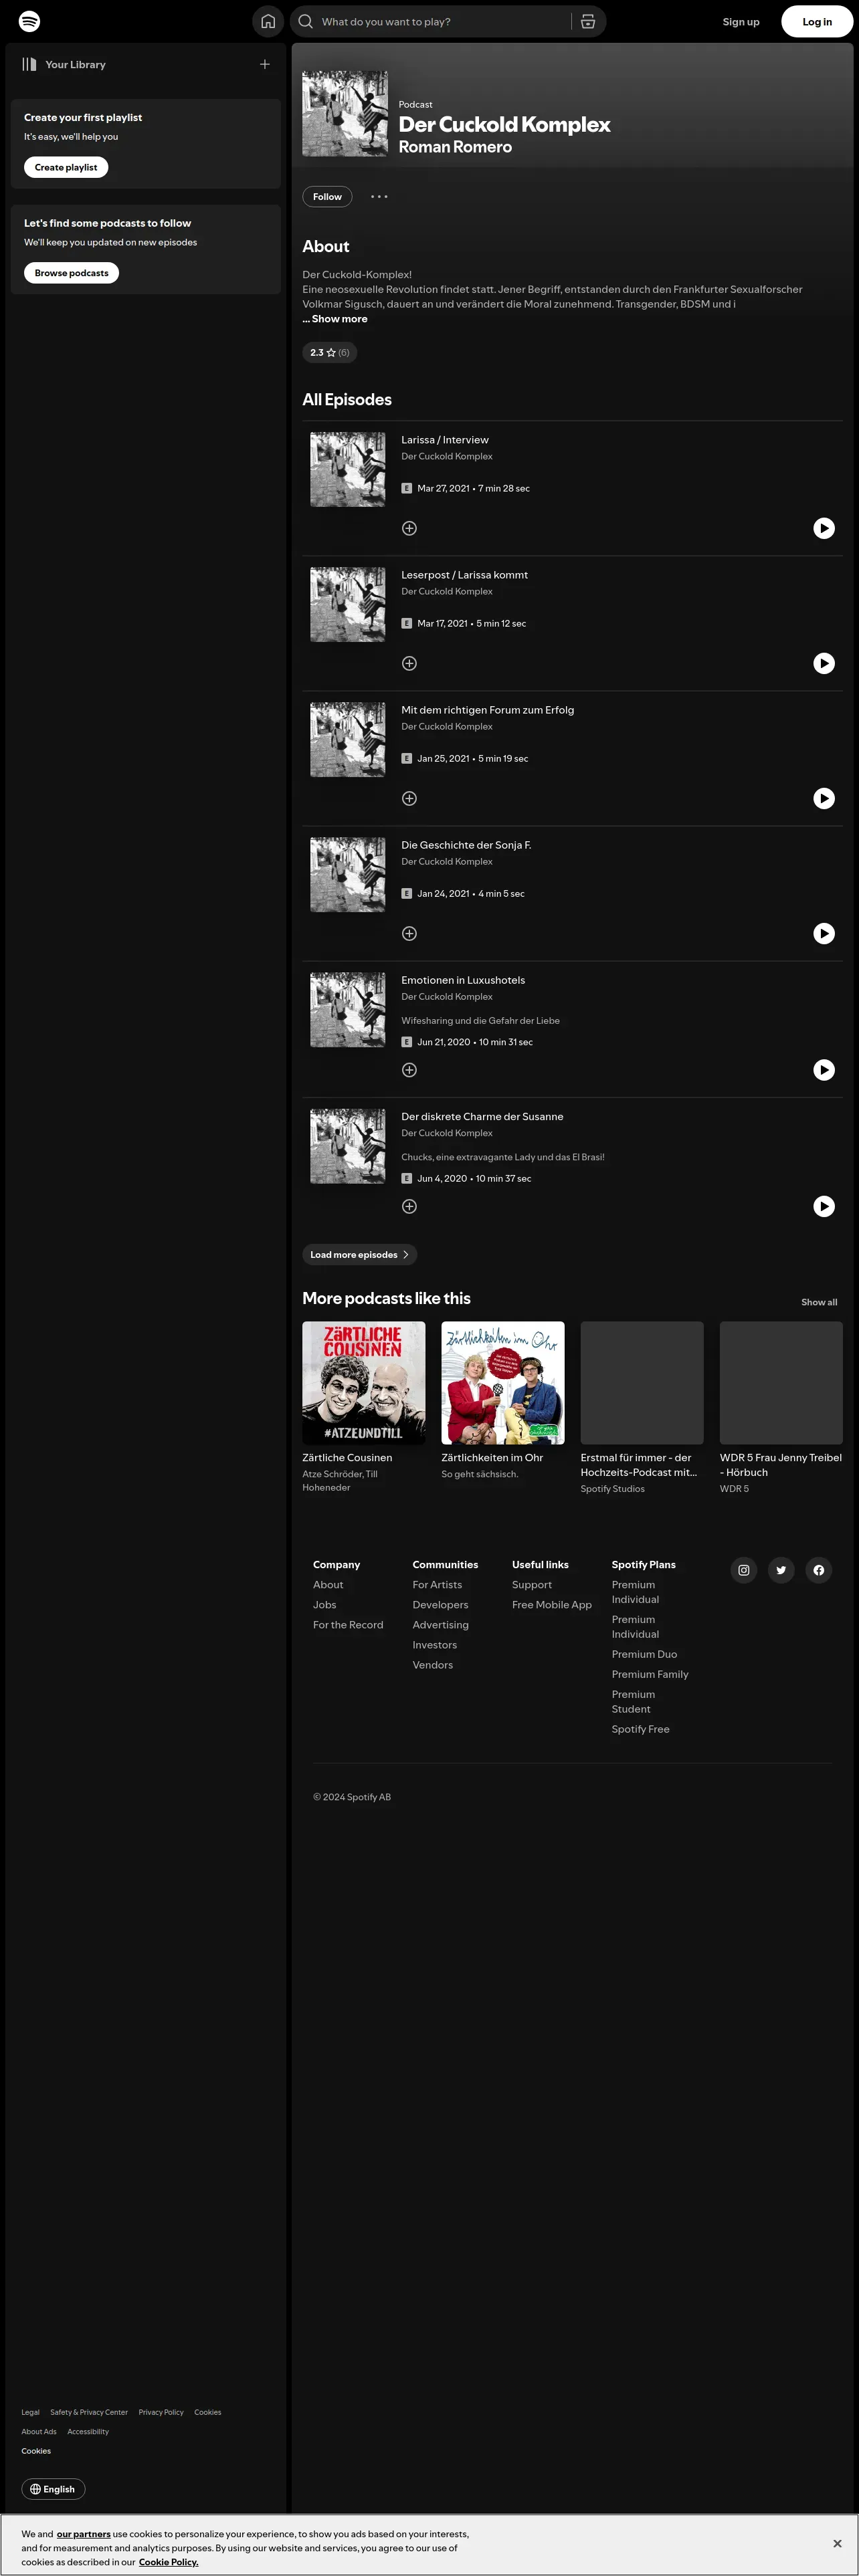Image resolution: width=859 pixels, height=2576 pixels.
Task: Play Emotionen in Luxushotels episode
Action: [x=824, y=1070]
